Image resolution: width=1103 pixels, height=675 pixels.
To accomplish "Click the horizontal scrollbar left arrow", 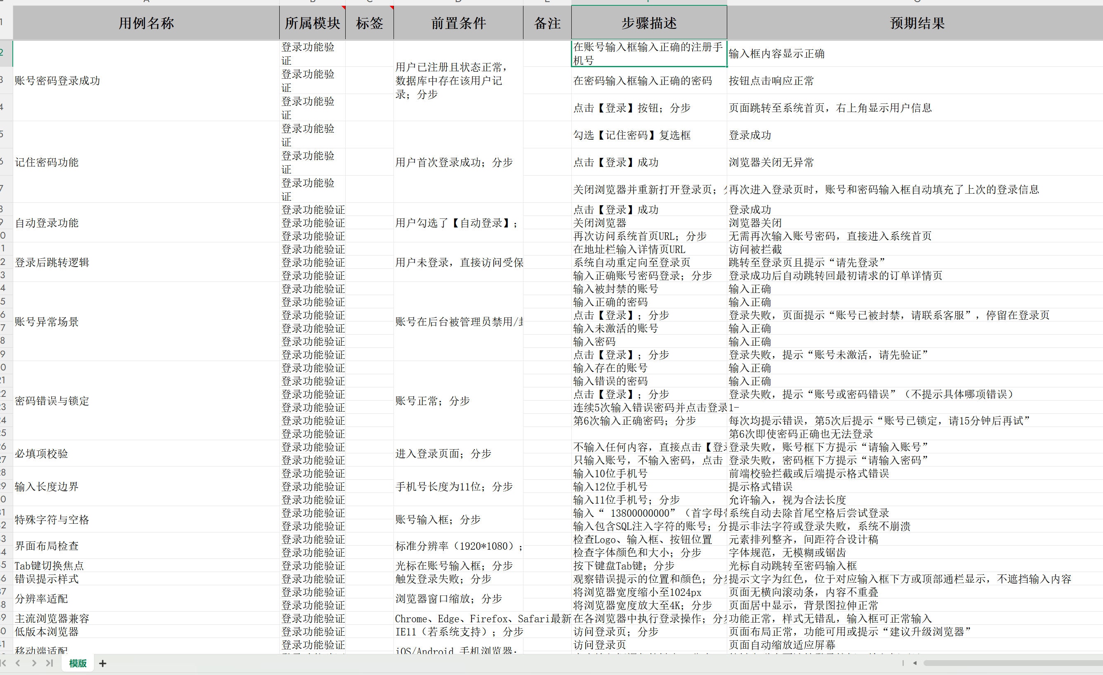I will (x=914, y=663).
